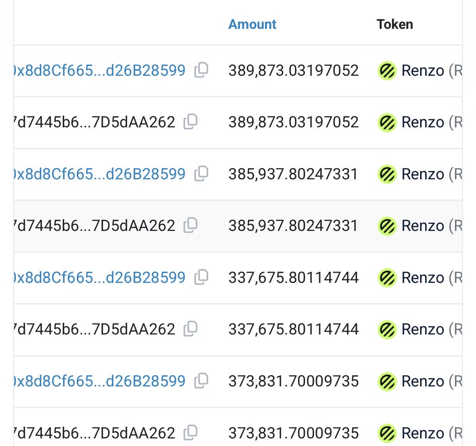Select amount 385,937.80247331 in 7d7445b6 row
The image size is (476, 446).
point(294,226)
